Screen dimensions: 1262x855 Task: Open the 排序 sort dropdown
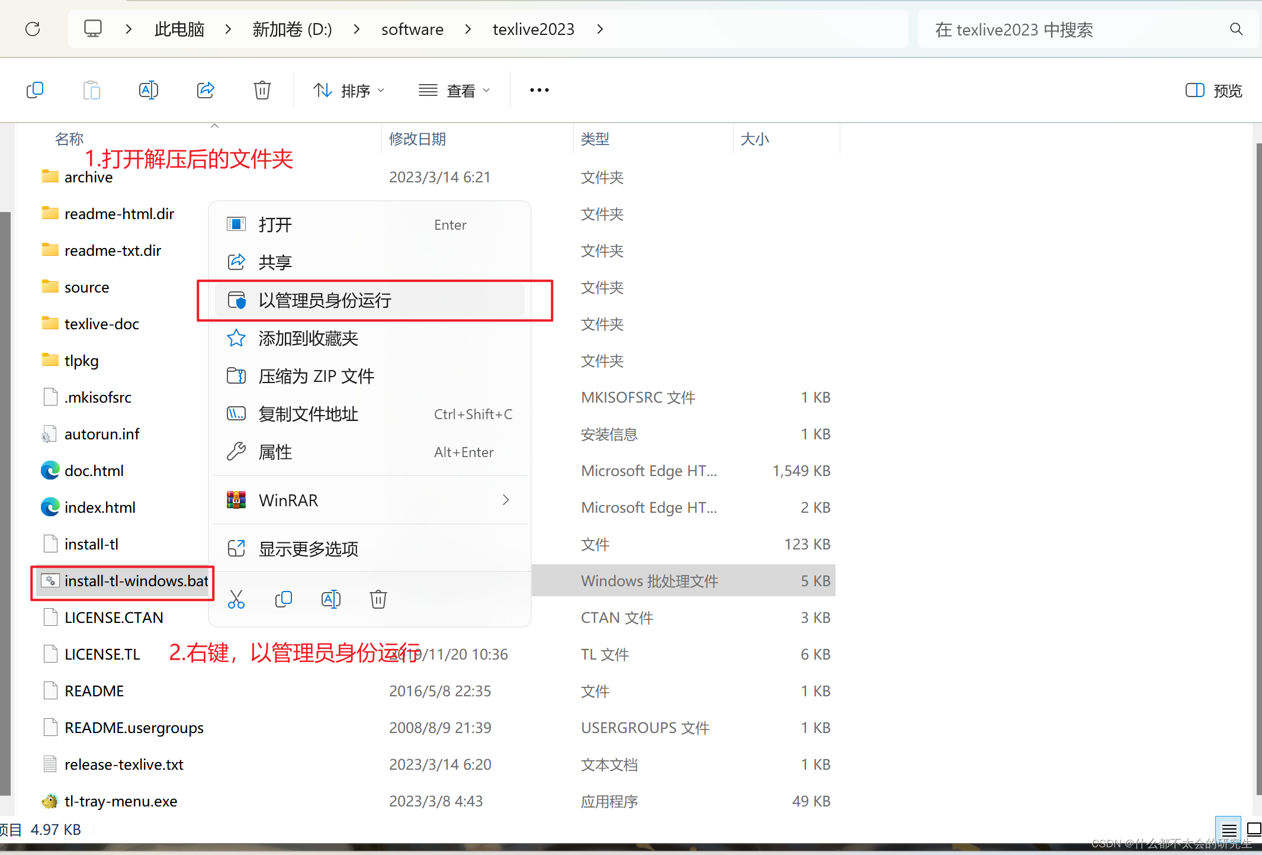(x=349, y=91)
